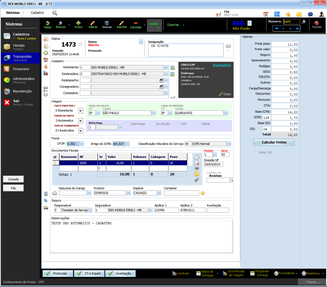Open the Contrato bottom button
327x287 pixels.
(181, 273)
